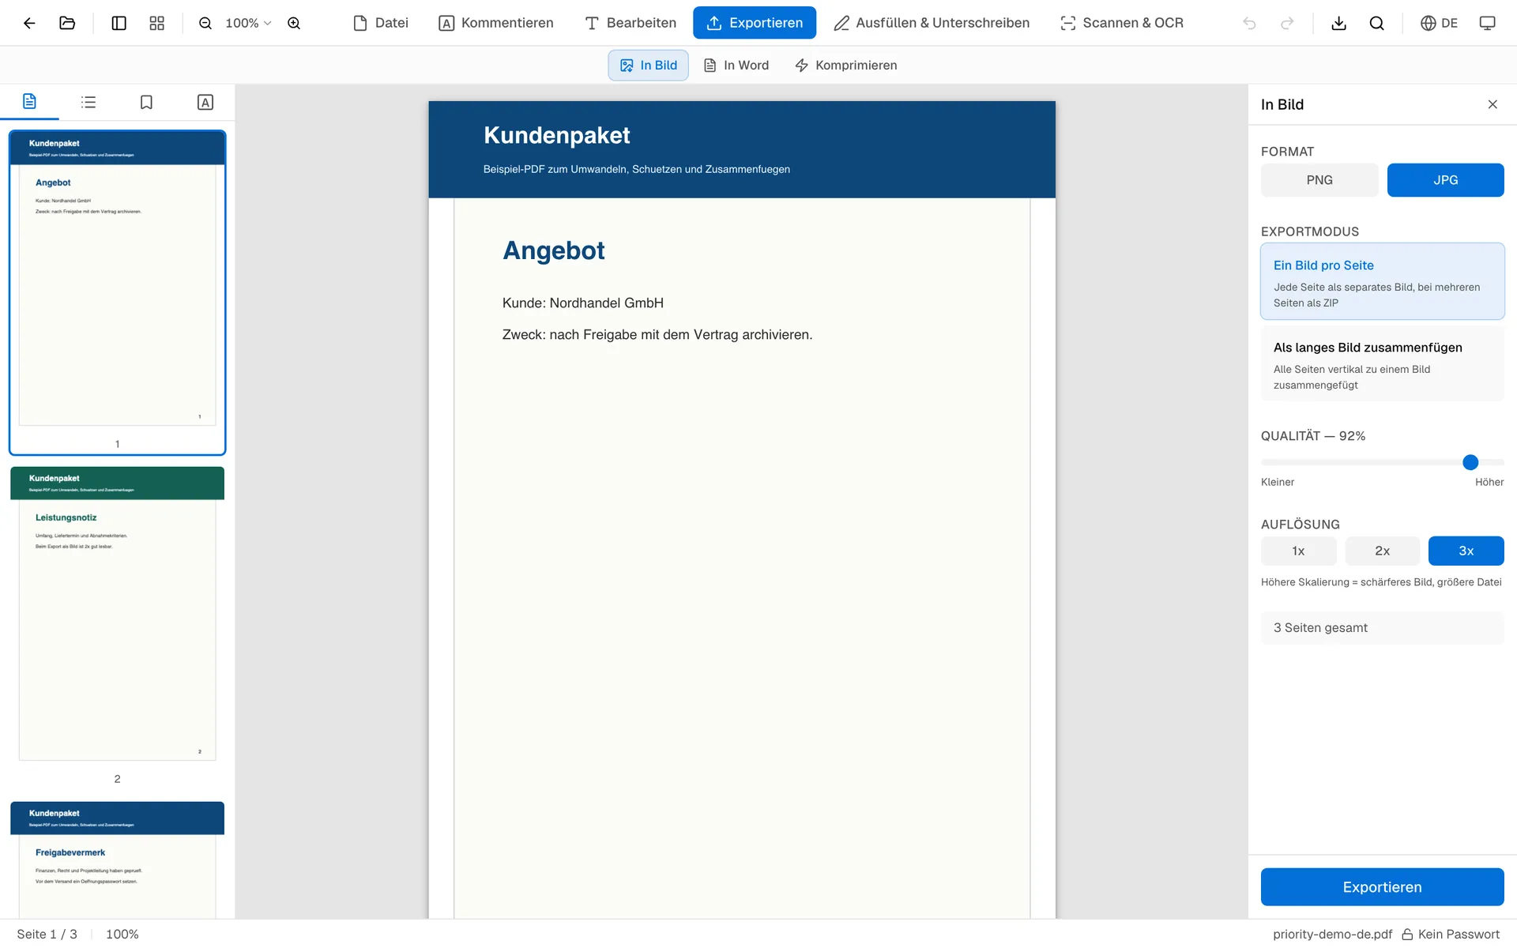Select the Exportieren tab in toolbar
This screenshot has width=1517, height=948.
755,23
